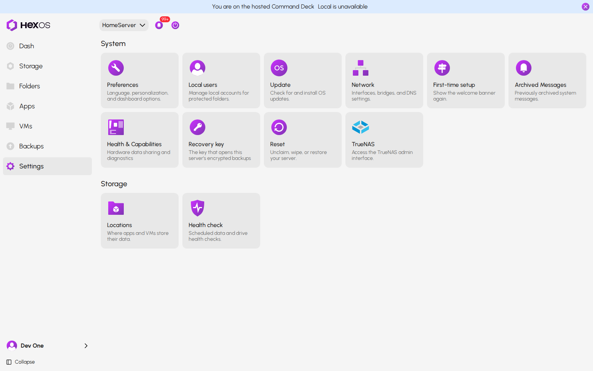Click the Health check shield icon

[x=198, y=208]
